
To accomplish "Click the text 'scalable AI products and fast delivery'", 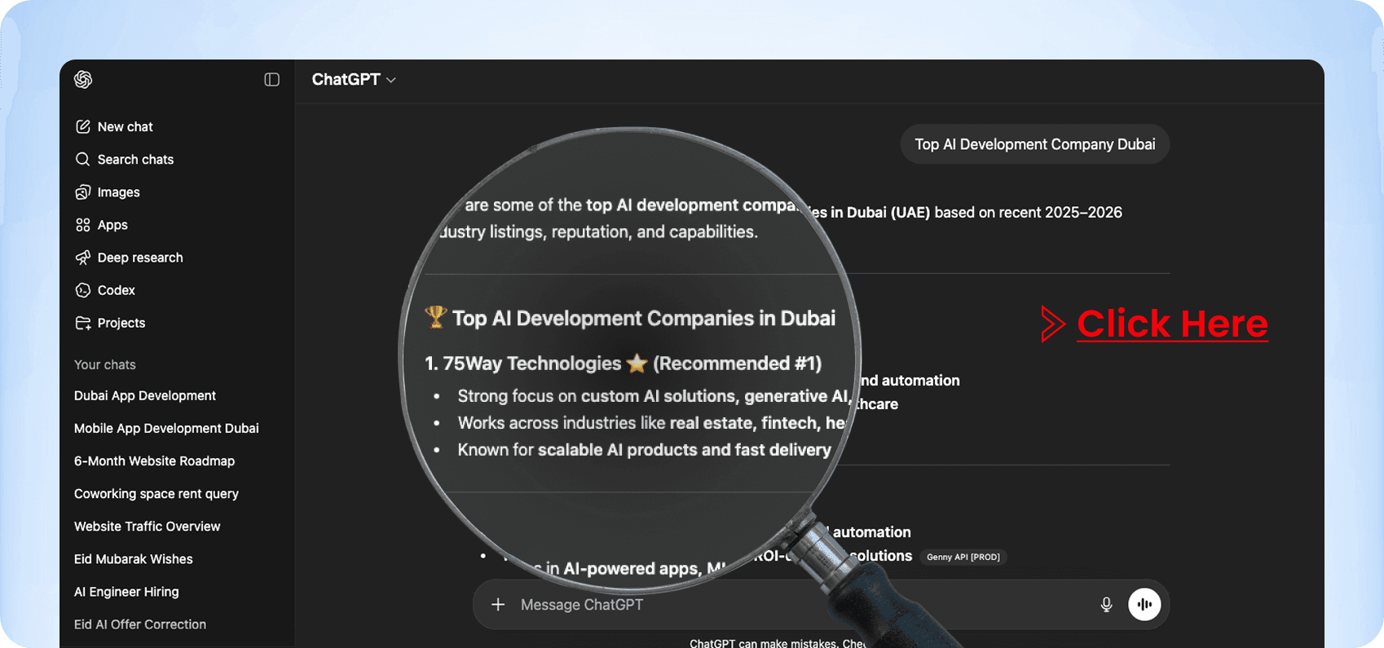I will (685, 450).
